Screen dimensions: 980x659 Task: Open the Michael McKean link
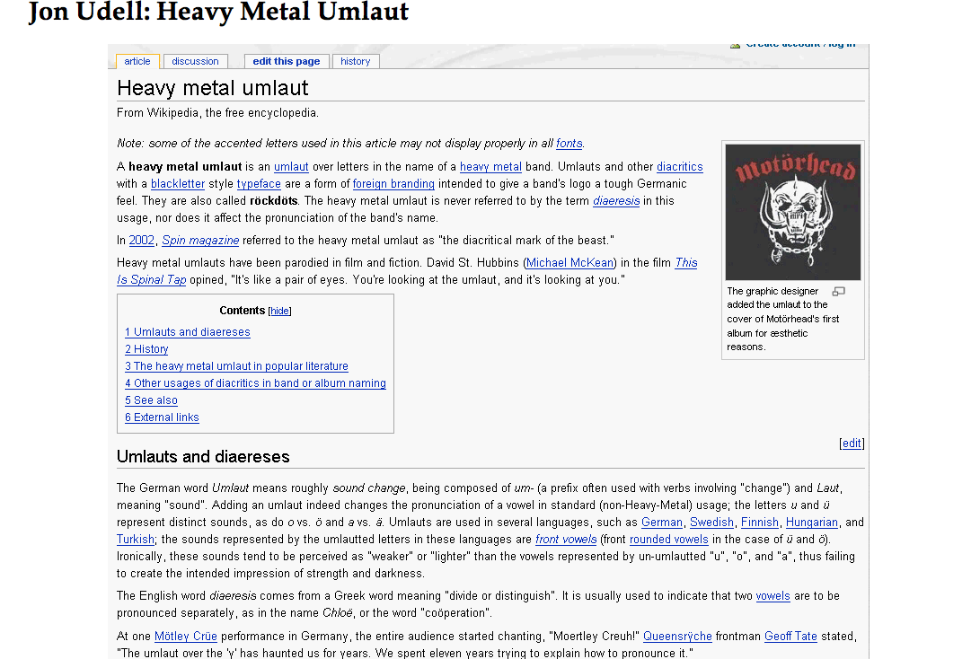pyautogui.click(x=570, y=263)
